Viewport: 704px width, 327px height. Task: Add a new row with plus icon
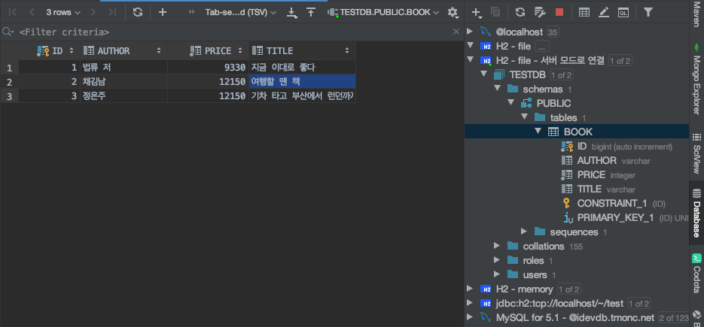pos(163,12)
